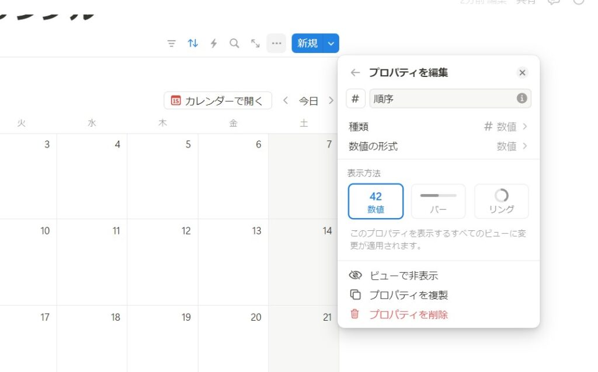This screenshot has height=372, width=598.
Task: Open the three-dots more options menu
Action: point(276,44)
